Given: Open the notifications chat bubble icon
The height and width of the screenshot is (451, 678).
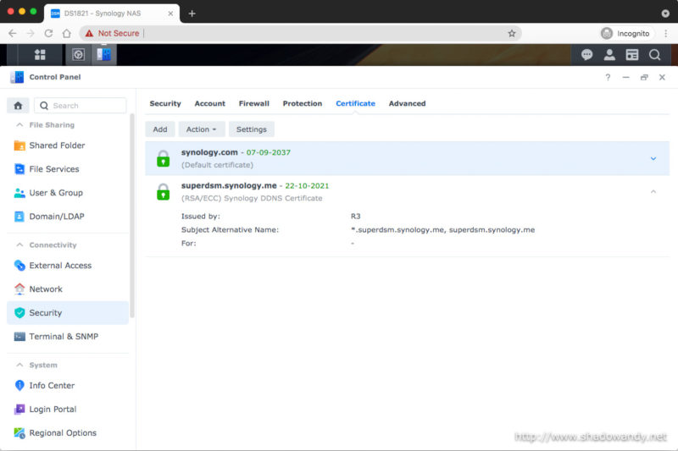Looking at the screenshot, I should (x=586, y=55).
